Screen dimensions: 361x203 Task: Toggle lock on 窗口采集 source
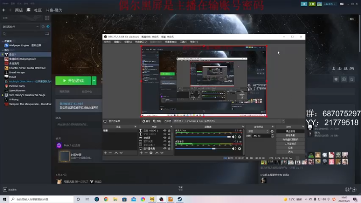[169, 141]
